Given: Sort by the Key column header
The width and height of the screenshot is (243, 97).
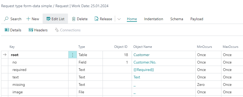Looking at the screenshot, I should pyautogui.click(x=12, y=47).
